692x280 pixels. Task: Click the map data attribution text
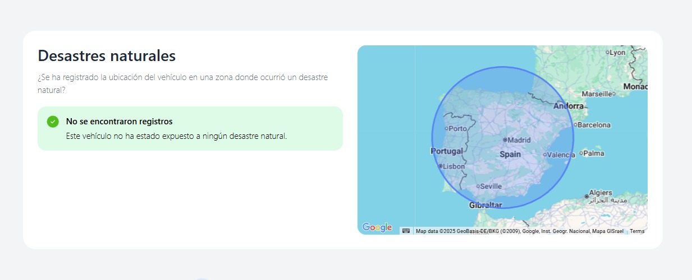(519, 231)
